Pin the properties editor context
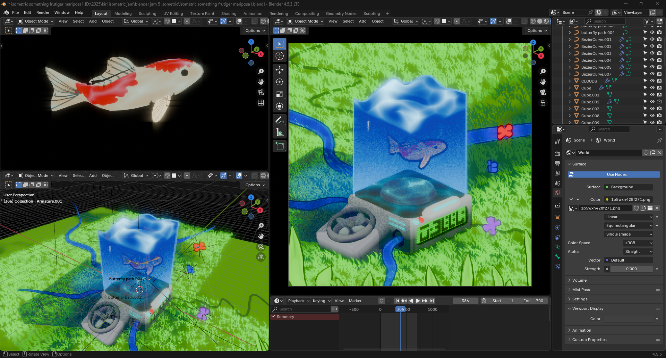Image resolution: width=666 pixels, height=358 pixels. [x=659, y=140]
